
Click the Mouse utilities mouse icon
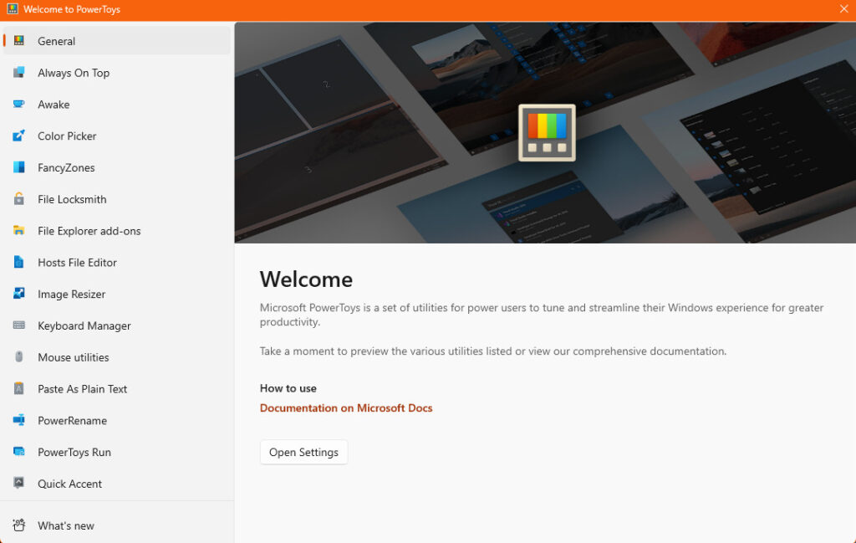coord(19,356)
